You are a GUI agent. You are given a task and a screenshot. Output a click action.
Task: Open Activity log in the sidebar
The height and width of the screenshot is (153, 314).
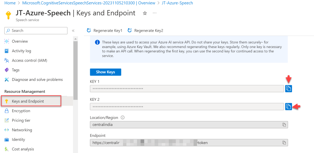tap(21, 51)
